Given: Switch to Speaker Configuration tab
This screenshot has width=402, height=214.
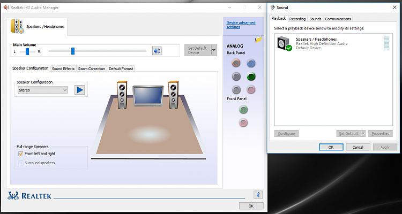Looking at the screenshot, I should [30, 68].
